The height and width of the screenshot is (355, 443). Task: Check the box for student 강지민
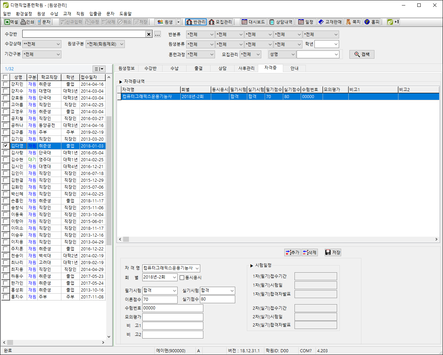[x=5, y=84]
